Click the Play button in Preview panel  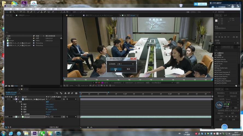(x=222, y=37)
